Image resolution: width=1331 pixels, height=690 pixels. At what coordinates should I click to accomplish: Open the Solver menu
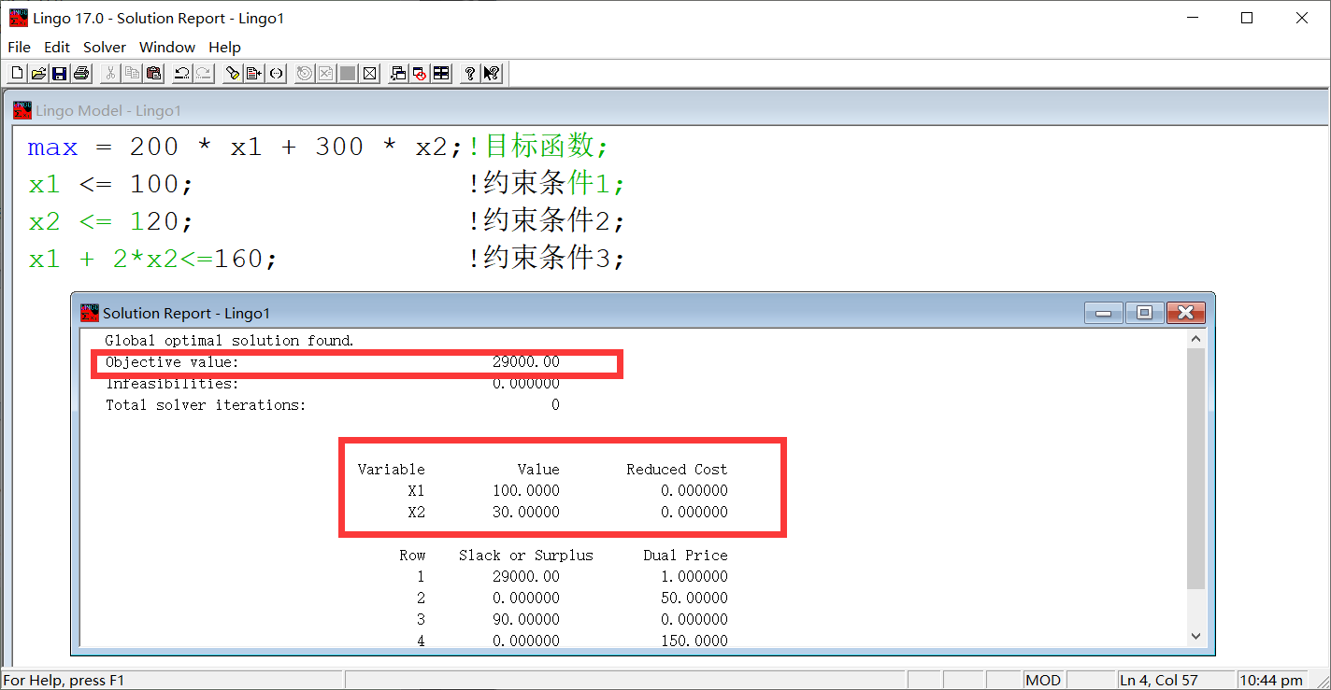coord(105,47)
